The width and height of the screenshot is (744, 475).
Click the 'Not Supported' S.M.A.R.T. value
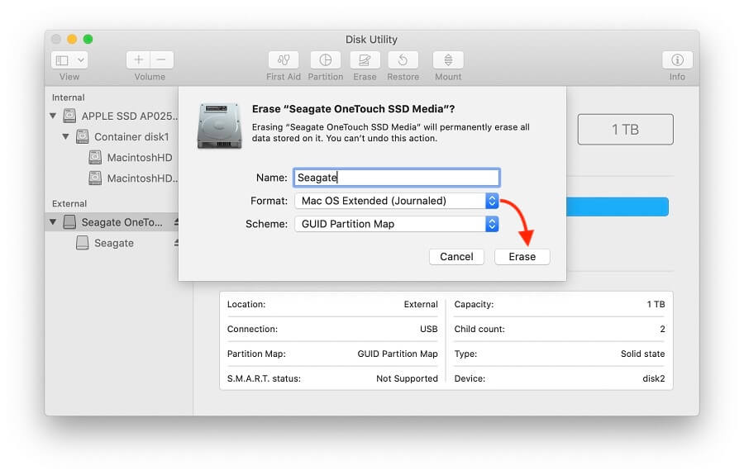[x=407, y=378]
